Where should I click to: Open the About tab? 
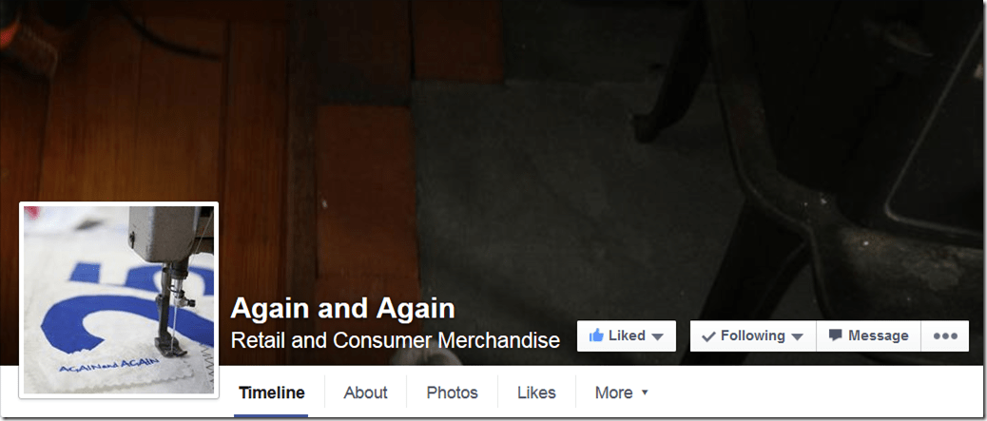[365, 392]
